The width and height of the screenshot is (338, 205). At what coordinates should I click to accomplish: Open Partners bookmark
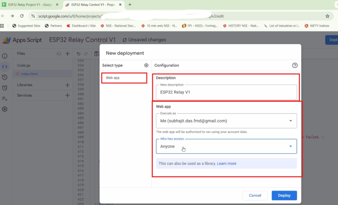(x=53, y=26)
